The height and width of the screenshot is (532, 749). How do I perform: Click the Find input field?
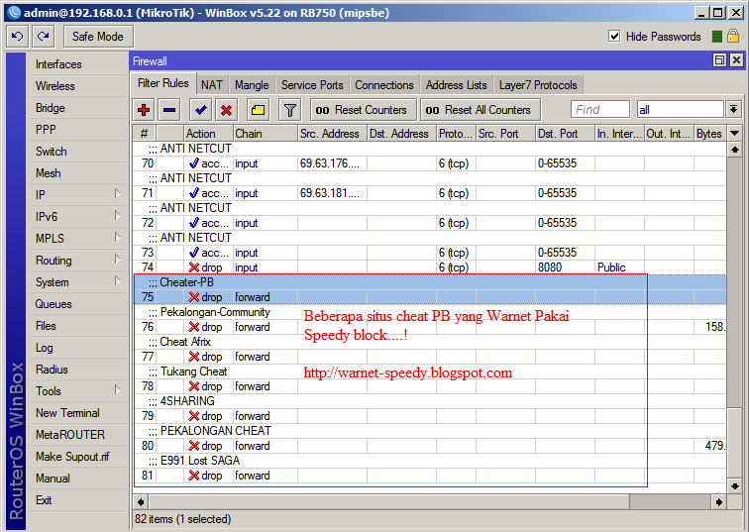[600, 110]
